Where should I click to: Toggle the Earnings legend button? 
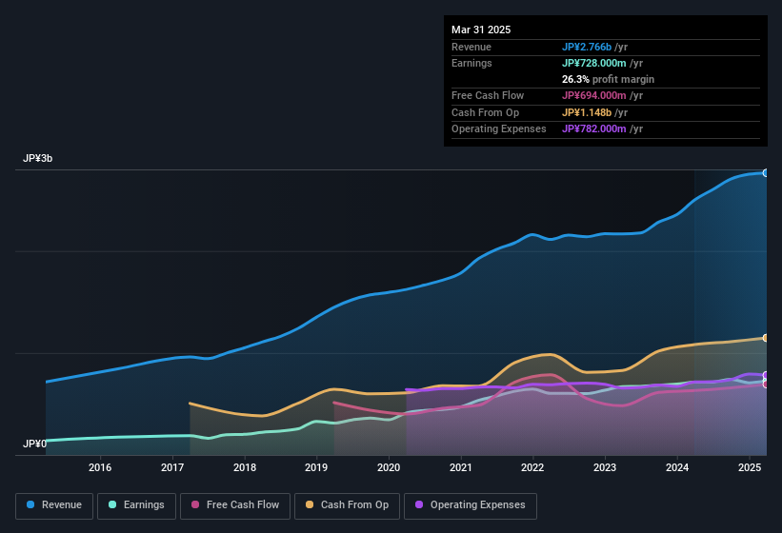point(136,505)
